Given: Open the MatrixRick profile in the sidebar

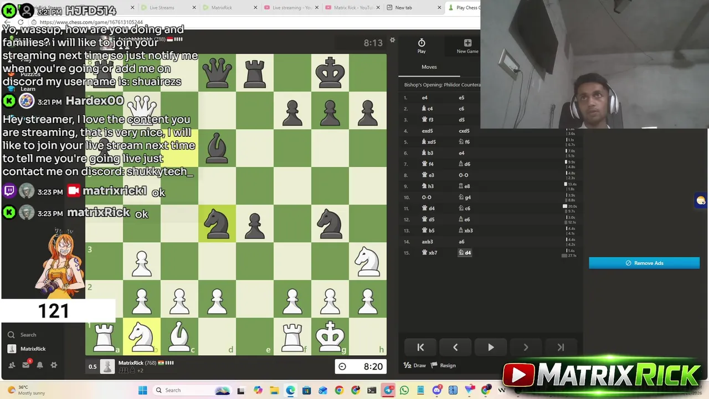Looking at the screenshot, I should (x=27, y=349).
